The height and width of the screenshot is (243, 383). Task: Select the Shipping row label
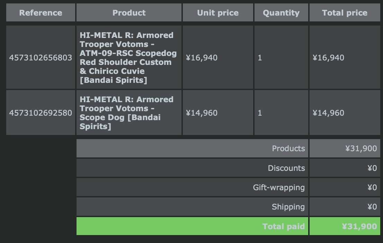click(x=288, y=207)
